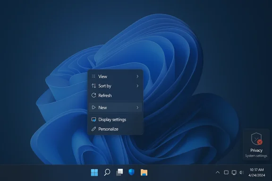This screenshot has width=272, height=181.
Task: Launch the blue shield security app
Action: 131,172
